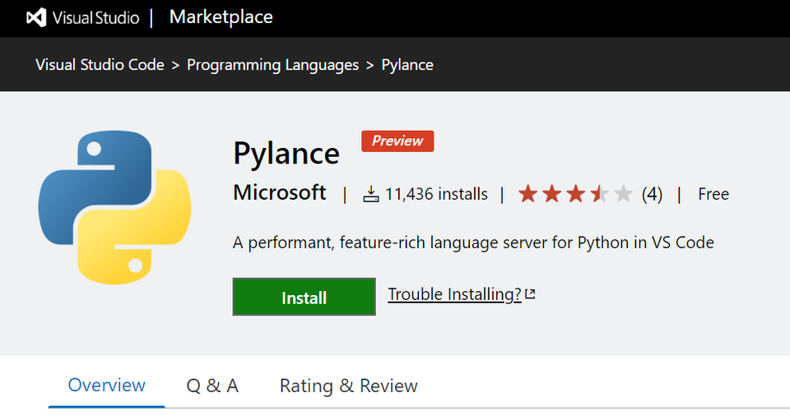
Task: Open the Marketplace home link in header
Action: pyautogui.click(x=221, y=17)
